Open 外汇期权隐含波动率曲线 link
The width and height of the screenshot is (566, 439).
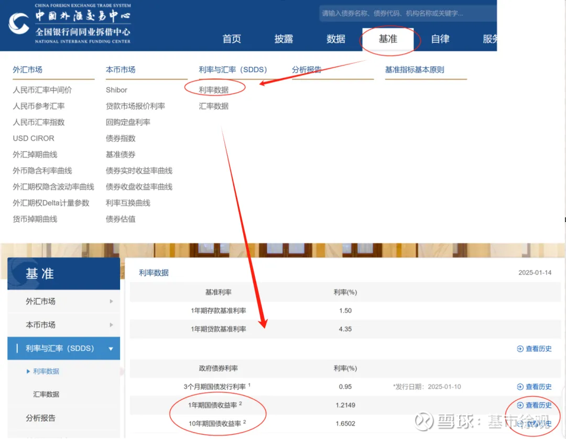click(53, 187)
